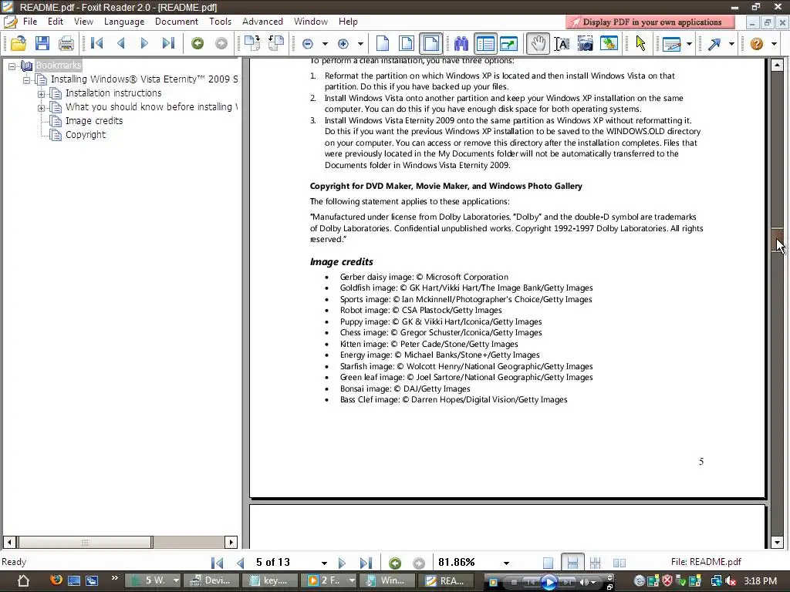Click green Previous View arrow in top toolbar
The height and width of the screenshot is (592, 790).
click(197, 44)
